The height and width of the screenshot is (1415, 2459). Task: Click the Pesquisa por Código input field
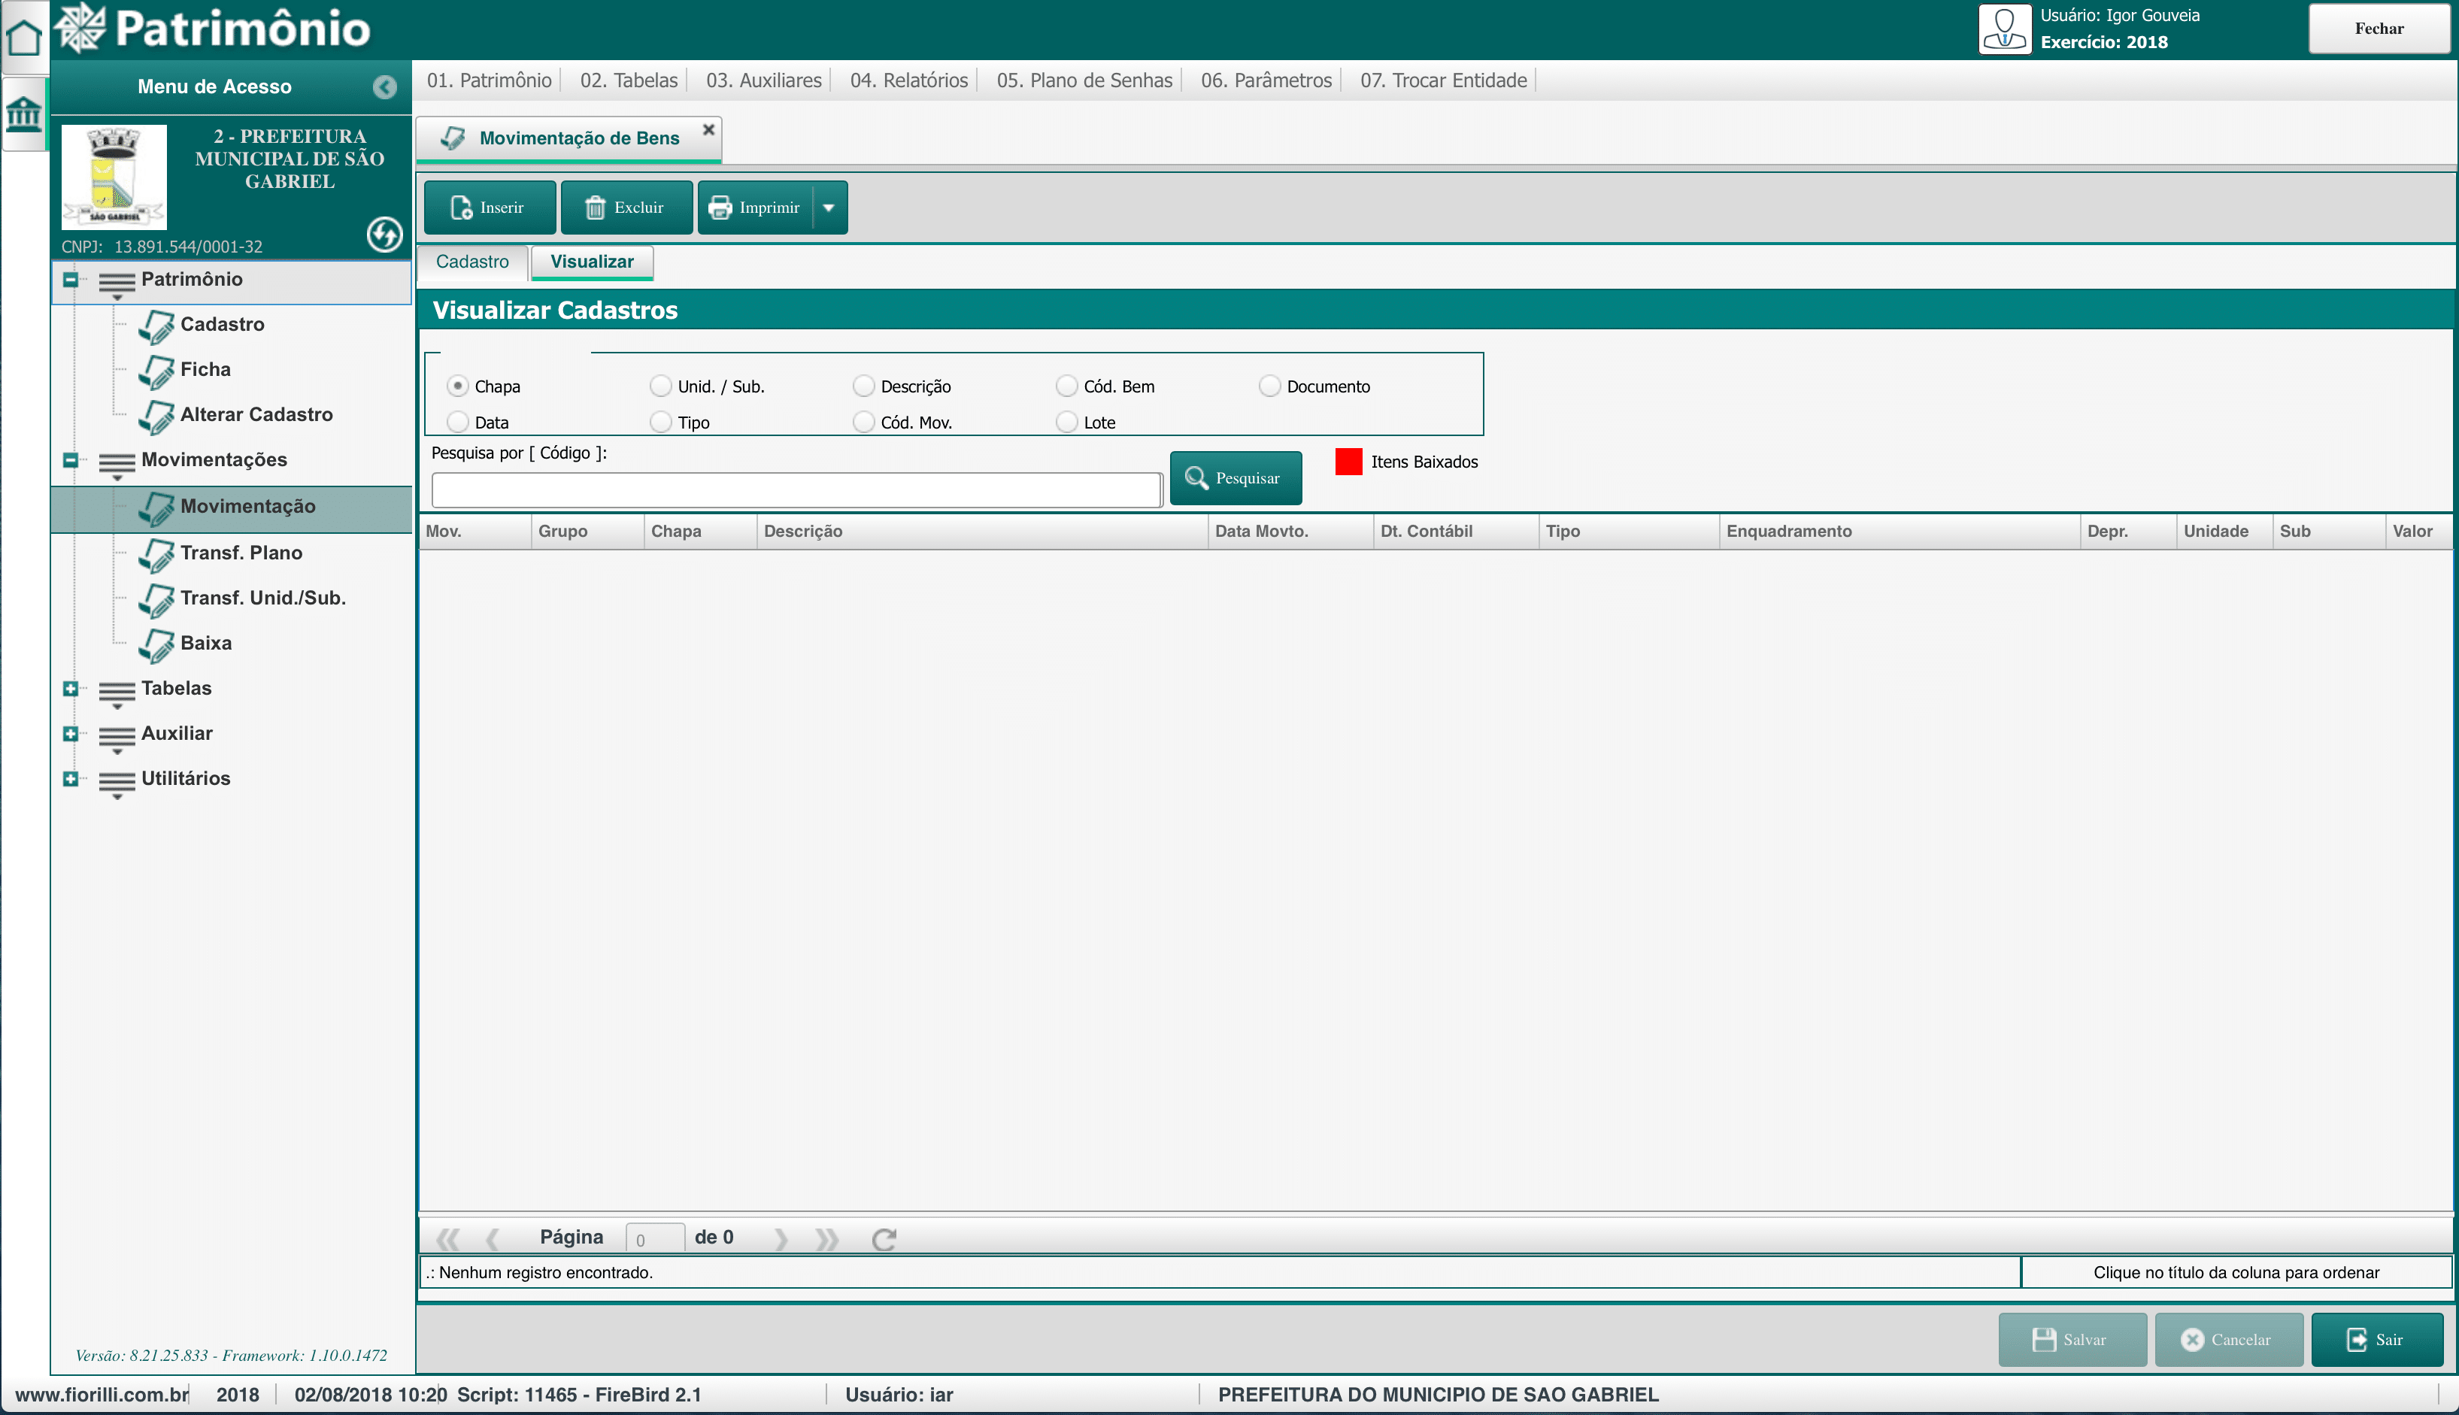click(796, 489)
